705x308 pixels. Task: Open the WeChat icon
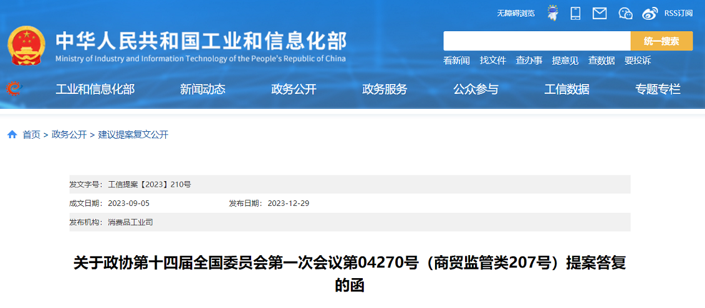coord(625,13)
